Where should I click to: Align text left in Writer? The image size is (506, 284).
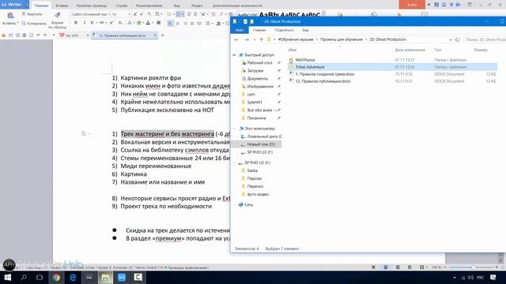(x=171, y=23)
